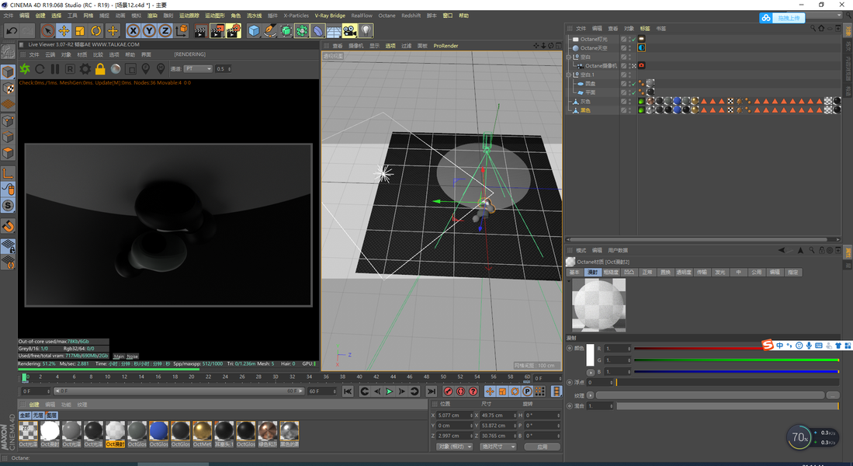The height and width of the screenshot is (466, 853).
Task: Collapse the 空白 null object tree
Action: point(569,57)
